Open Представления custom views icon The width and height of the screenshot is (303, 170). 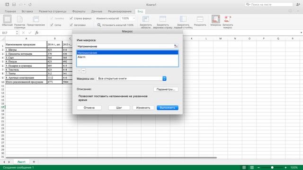pos(36,19)
